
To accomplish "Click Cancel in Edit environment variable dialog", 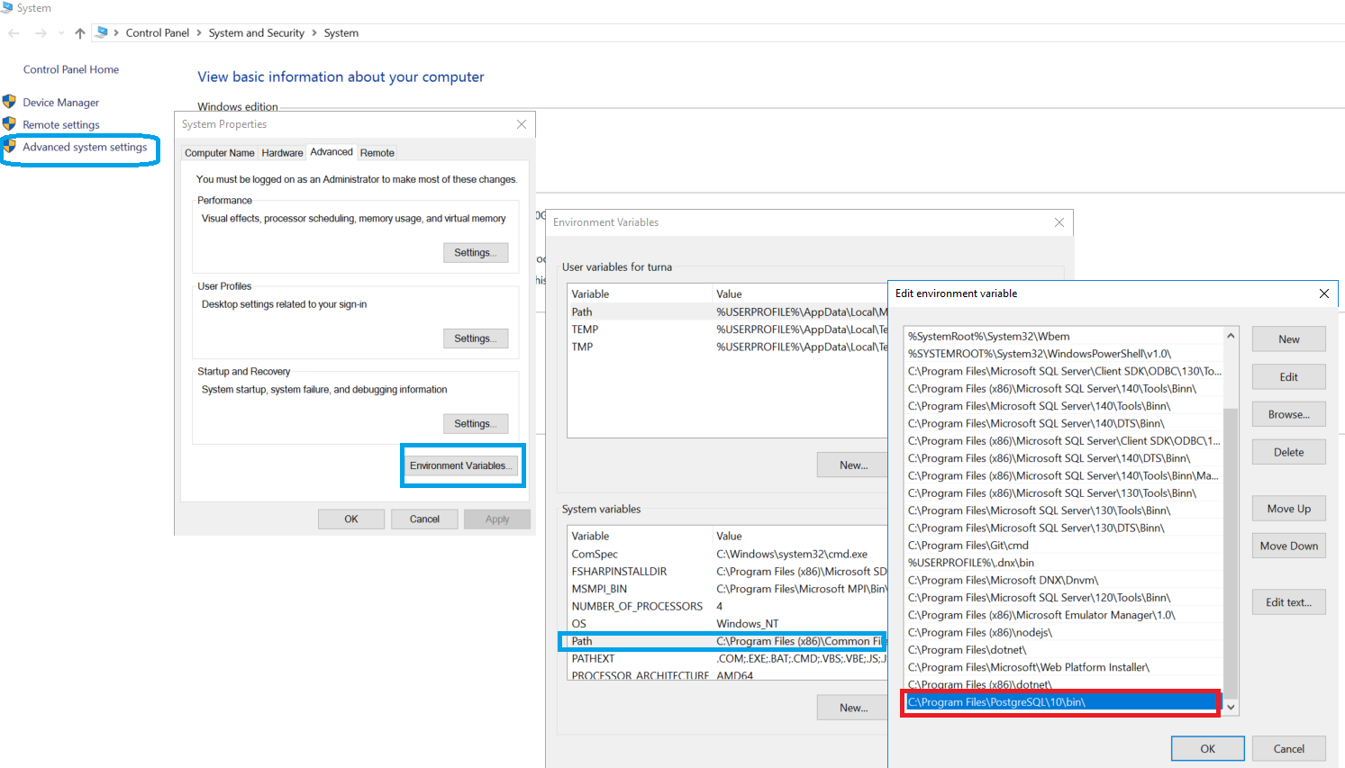I will tap(1289, 748).
